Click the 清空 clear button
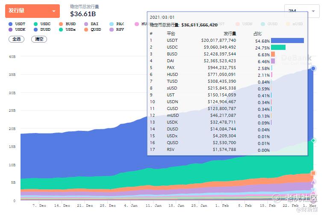324x217 pixels. click(39, 39)
